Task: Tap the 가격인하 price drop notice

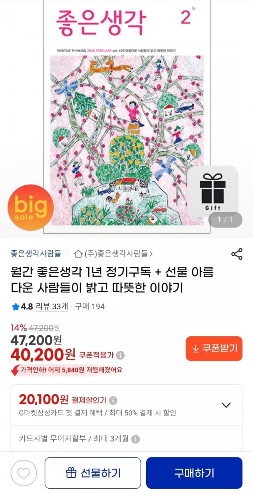Action: coord(67,370)
